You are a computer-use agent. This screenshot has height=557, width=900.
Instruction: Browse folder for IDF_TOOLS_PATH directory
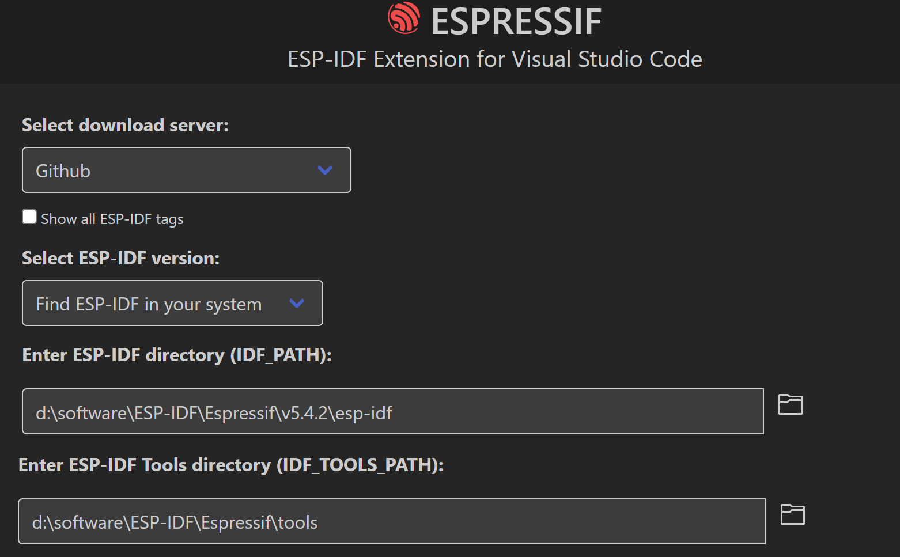[792, 514]
